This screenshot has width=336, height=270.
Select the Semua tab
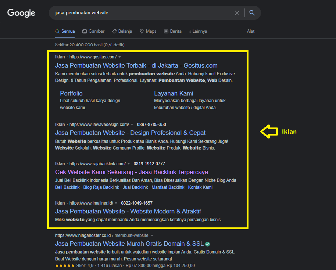pyautogui.click(x=65, y=31)
